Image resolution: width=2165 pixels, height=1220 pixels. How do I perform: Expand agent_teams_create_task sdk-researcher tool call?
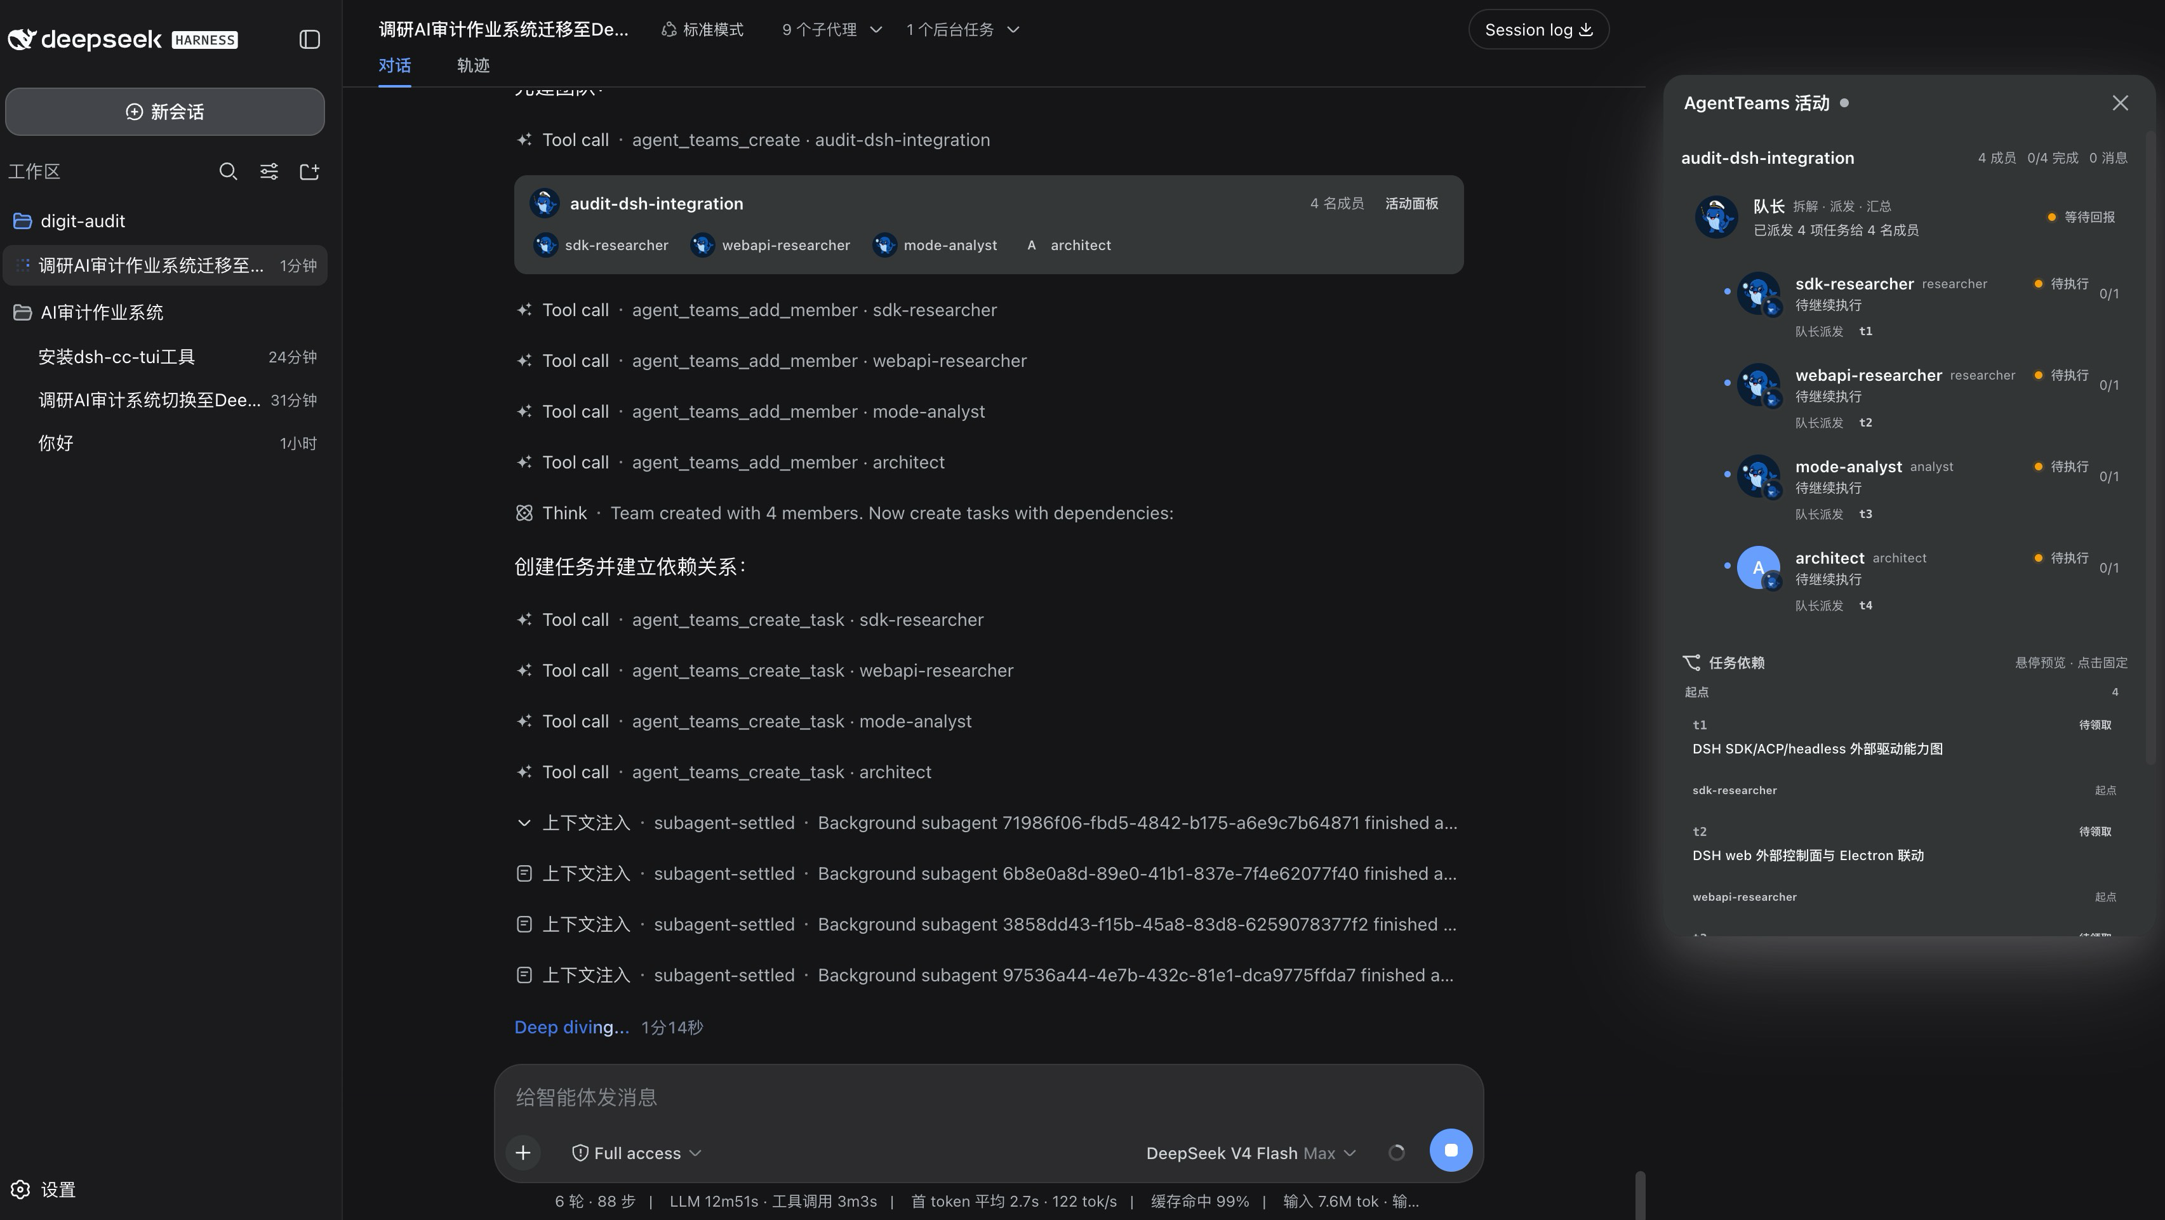click(750, 620)
